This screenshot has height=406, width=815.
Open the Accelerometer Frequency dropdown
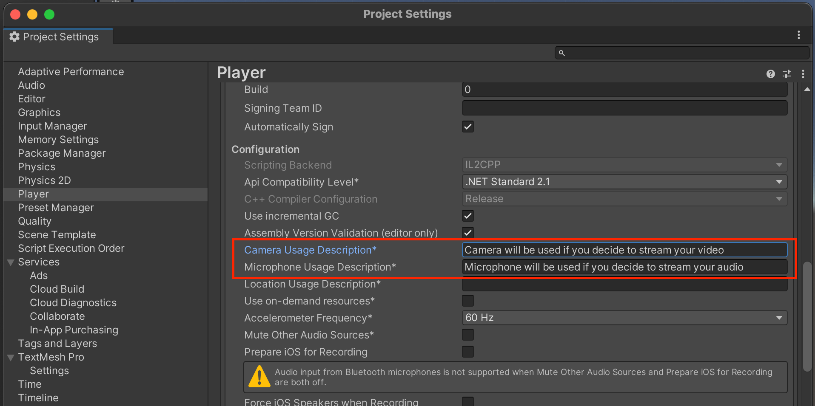[779, 318]
